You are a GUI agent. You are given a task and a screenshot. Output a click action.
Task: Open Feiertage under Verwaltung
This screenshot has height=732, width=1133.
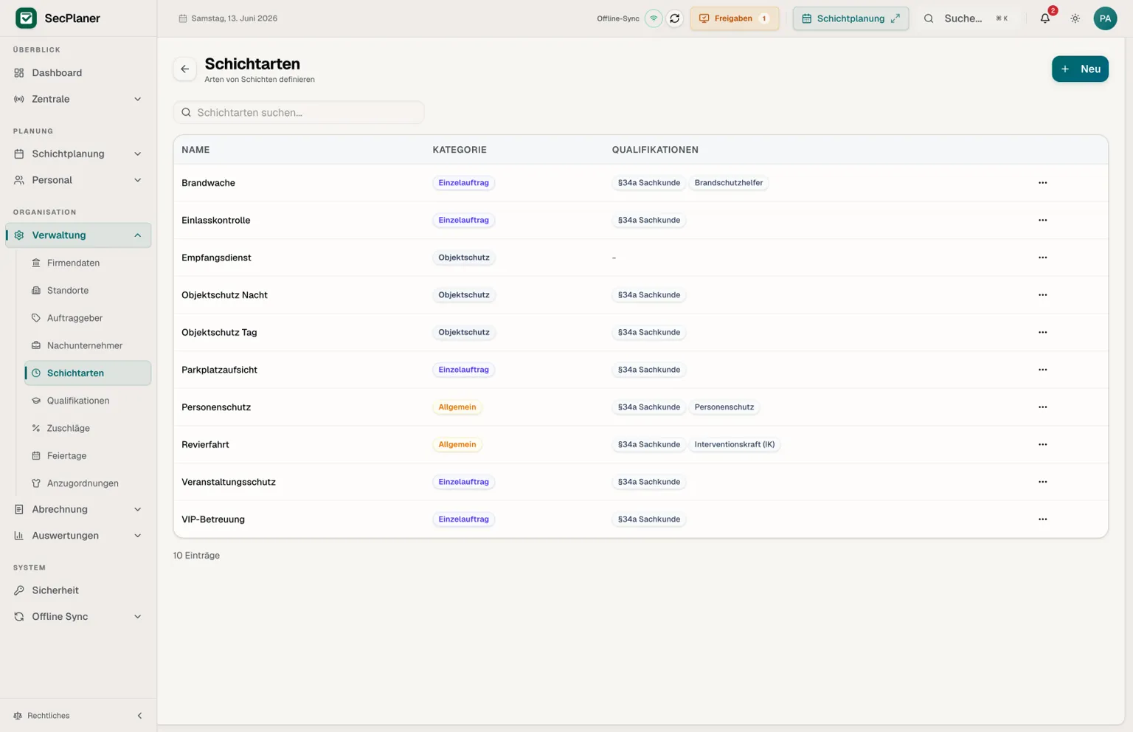tap(88, 456)
